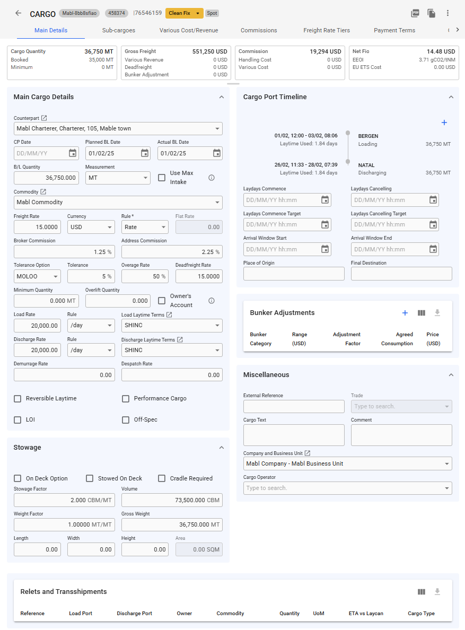Open the Tolerance Option MOLOO dropdown
This screenshot has height=630, width=465.
pyautogui.click(x=37, y=276)
